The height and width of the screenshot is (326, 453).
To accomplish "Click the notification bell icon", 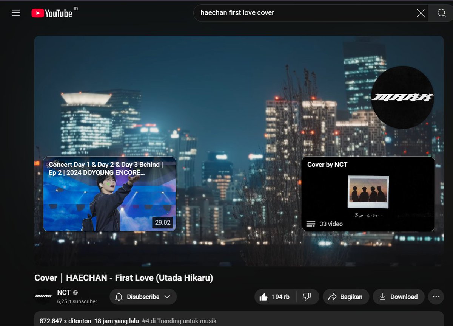I will (119, 297).
